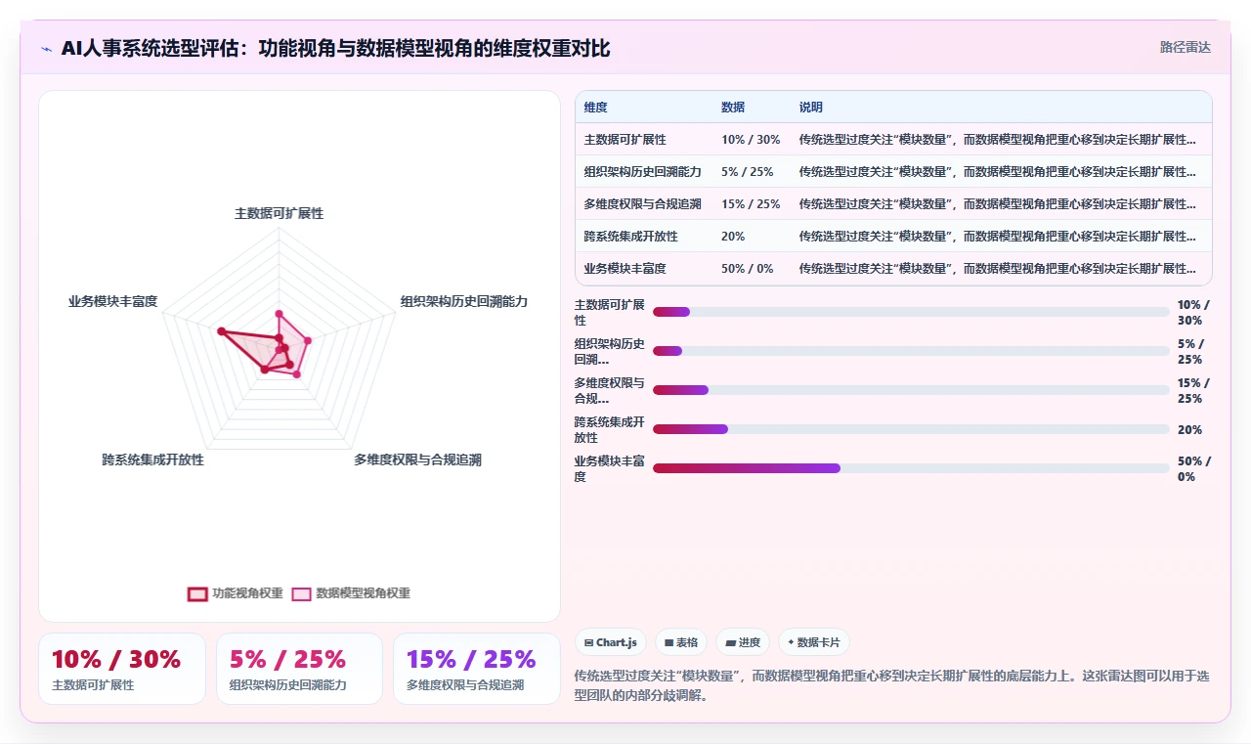Screen dimensions: 1251x744
Task: Click the description paragraph starting 传统选型过度关注 below chips
Action: tap(892, 685)
